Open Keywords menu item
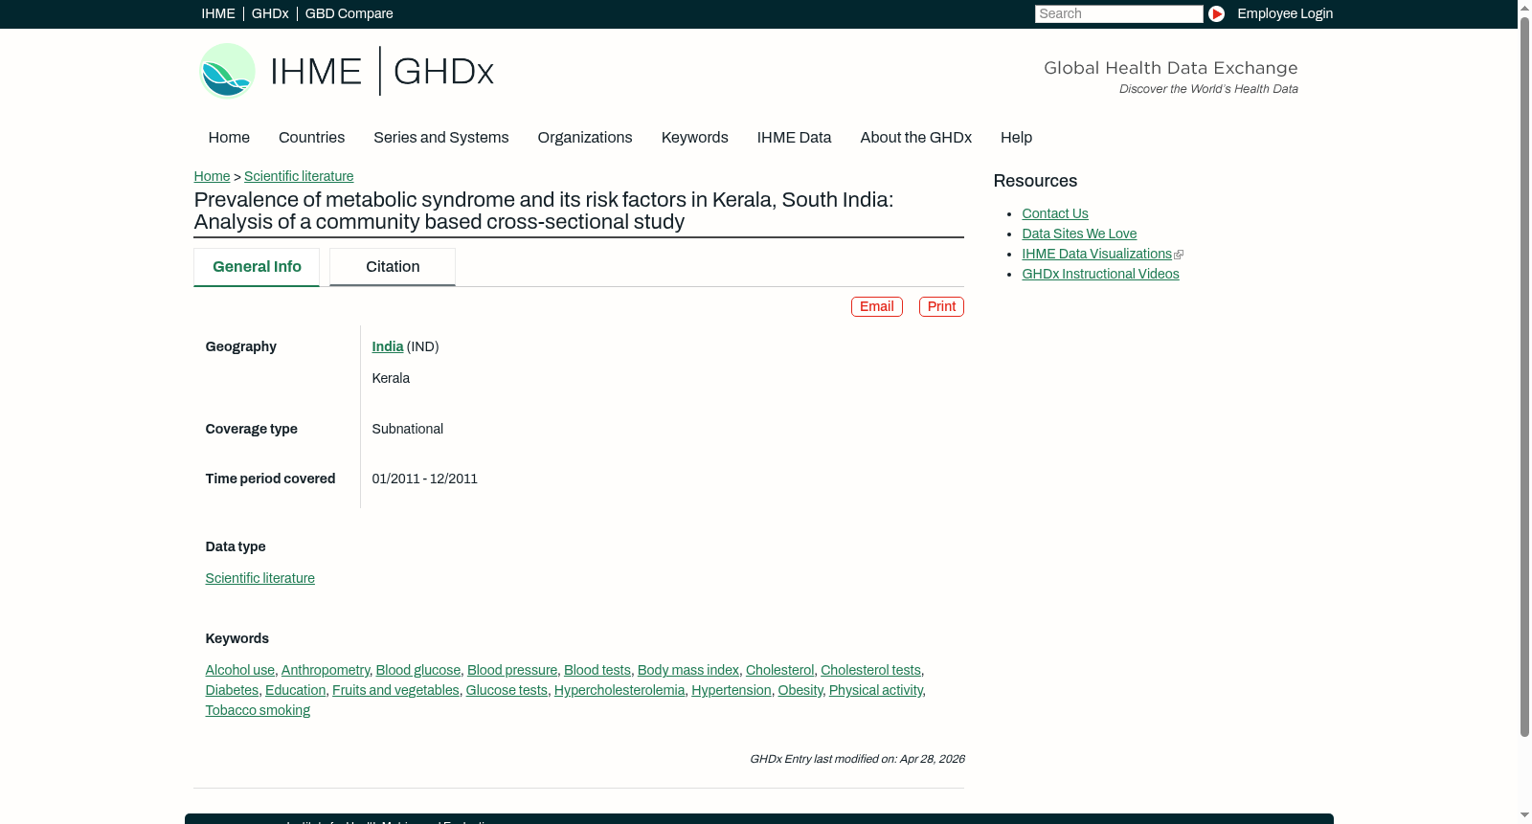Viewport: 1532px width, 824px height. pos(695,138)
